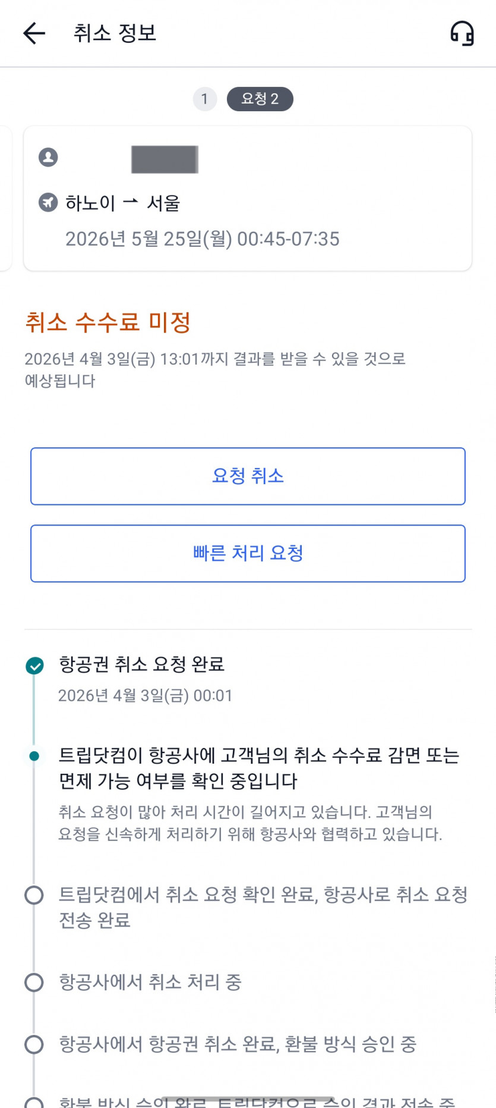Viewport: 496px width, 1108px height.
Task: Select the 요청 2 tab
Action: [x=260, y=99]
